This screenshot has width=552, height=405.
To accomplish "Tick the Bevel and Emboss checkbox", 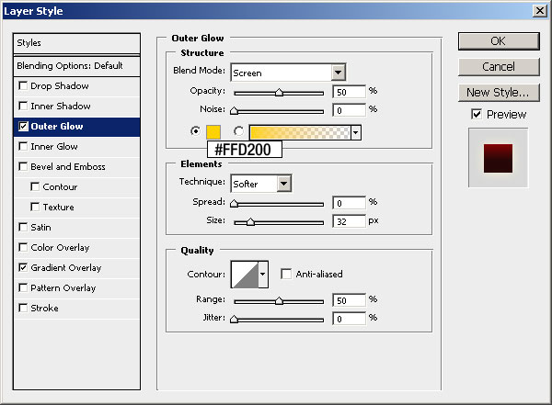I will tap(23, 166).
